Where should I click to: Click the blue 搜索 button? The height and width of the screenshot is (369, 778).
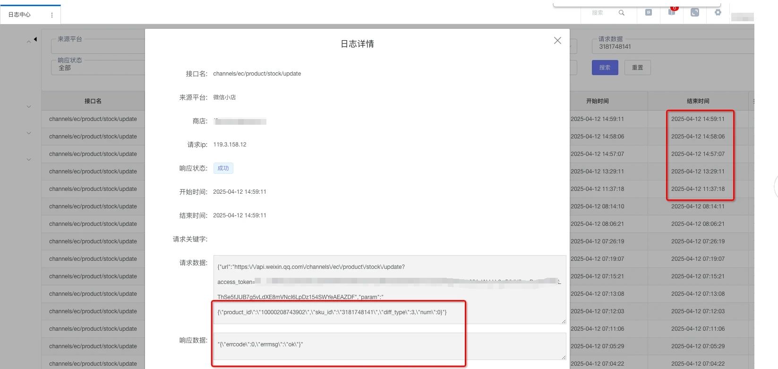tap(605, 68)
